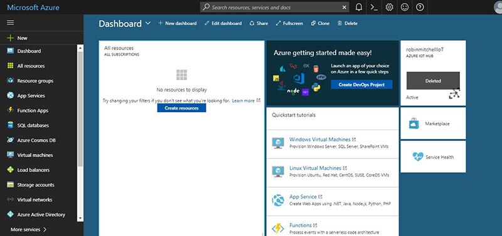Click the green plus New icon
This screenshot has height=236, width=502.
[11, 38]
